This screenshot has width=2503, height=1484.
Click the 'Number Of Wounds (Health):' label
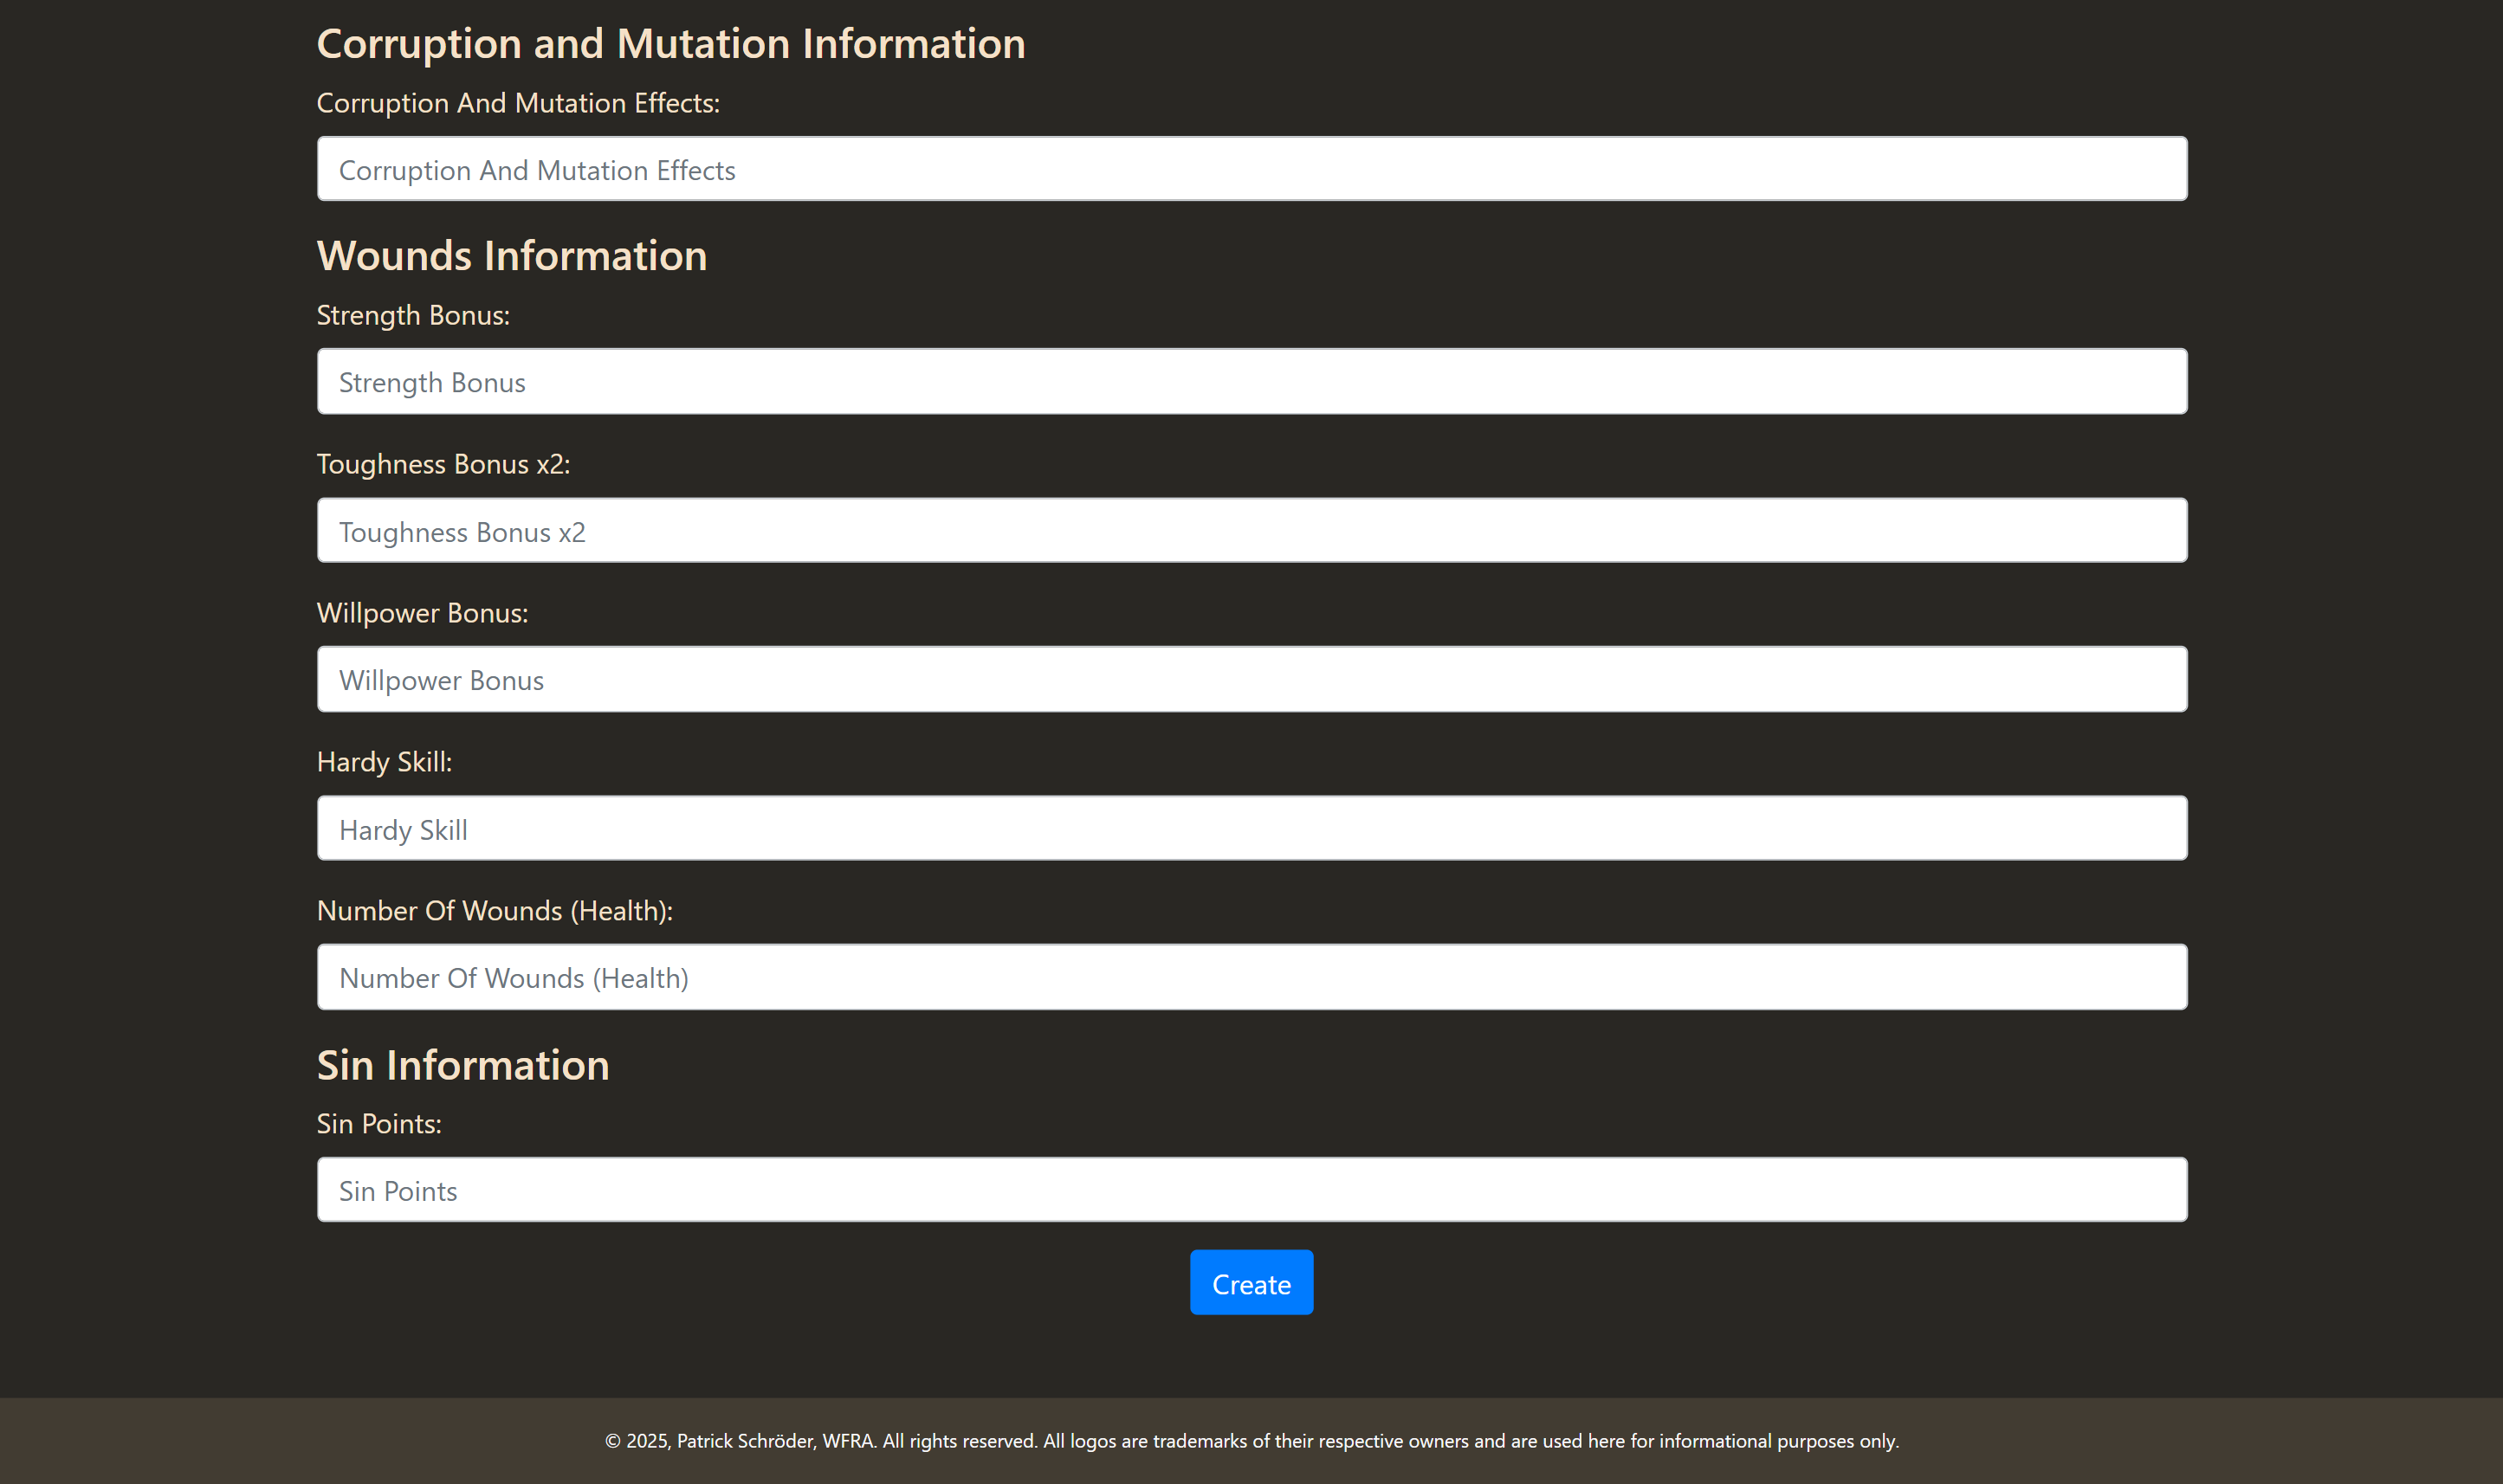coord(495,911)
